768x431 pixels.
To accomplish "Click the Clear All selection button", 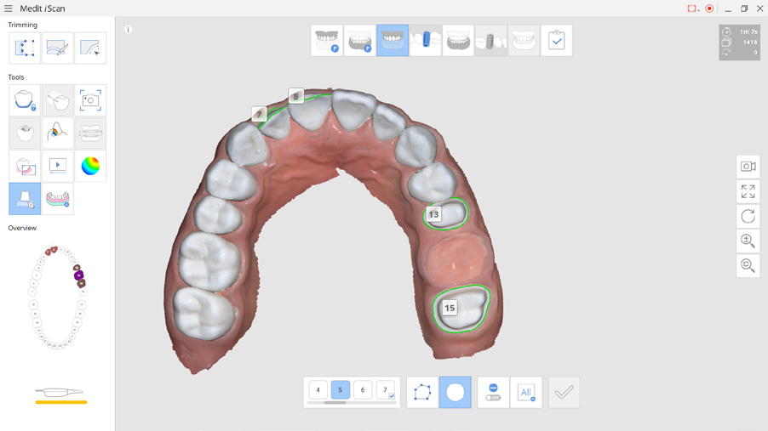I will click(526, 392).
